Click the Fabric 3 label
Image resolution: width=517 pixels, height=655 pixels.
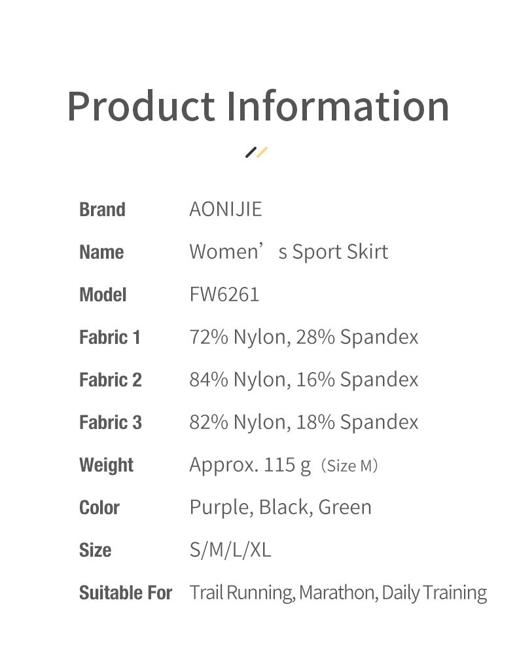111,422
